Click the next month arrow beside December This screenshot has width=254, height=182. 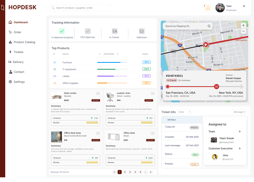117,54
